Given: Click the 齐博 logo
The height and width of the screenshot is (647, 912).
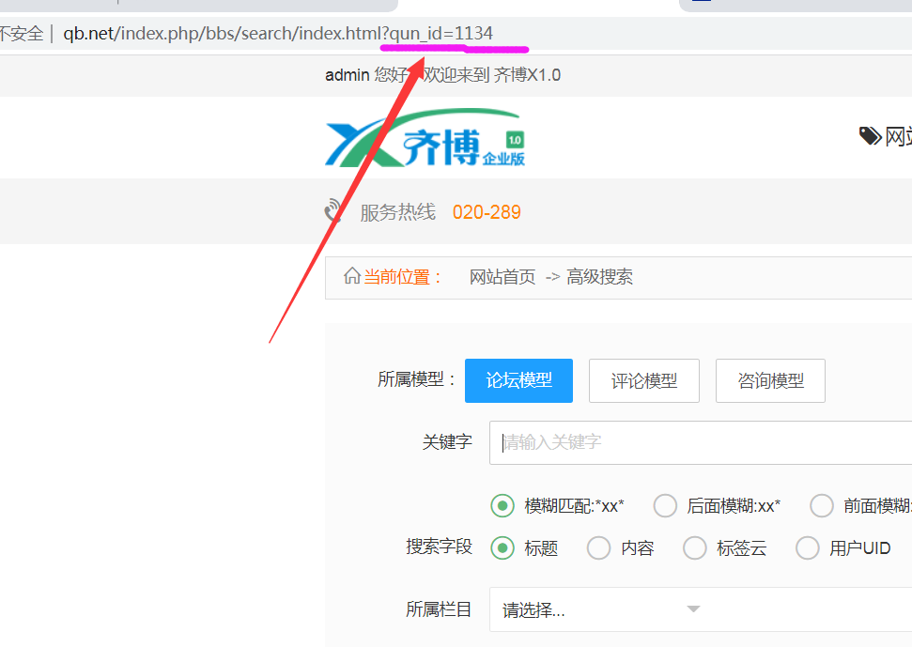Looking at the screenshot, I should pos(425,143).
